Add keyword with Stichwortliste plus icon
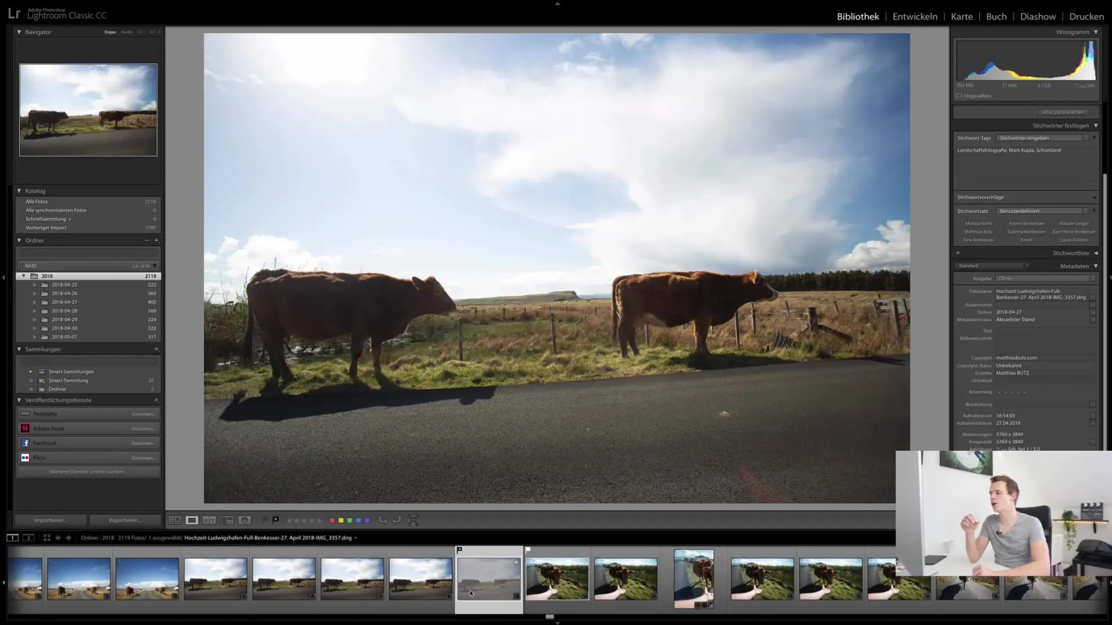This screenshot has width=1112, height=625. (x=958, y=253)
